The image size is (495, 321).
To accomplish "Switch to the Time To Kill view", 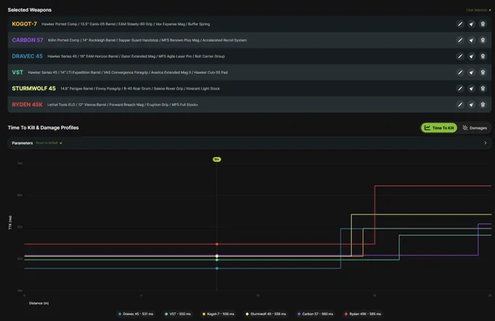I will [x=439, y=128].
